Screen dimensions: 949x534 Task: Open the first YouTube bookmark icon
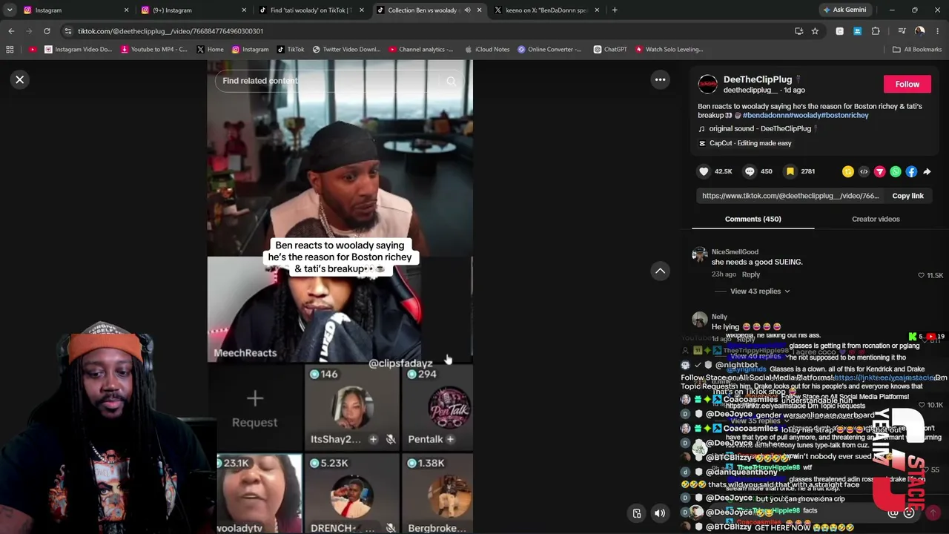(32, 50)
